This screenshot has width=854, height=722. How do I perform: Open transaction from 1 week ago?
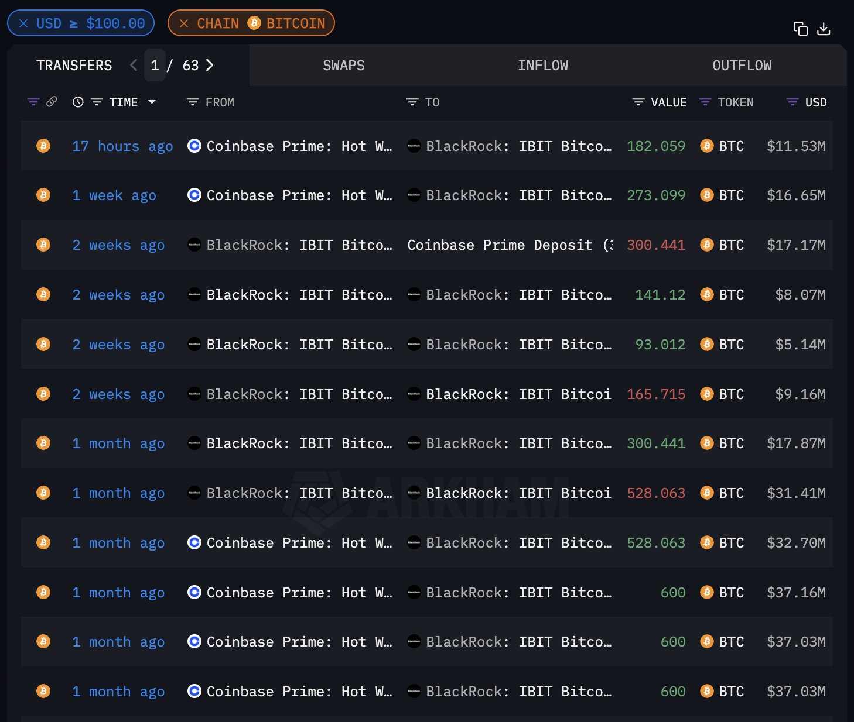pos(114,195)
